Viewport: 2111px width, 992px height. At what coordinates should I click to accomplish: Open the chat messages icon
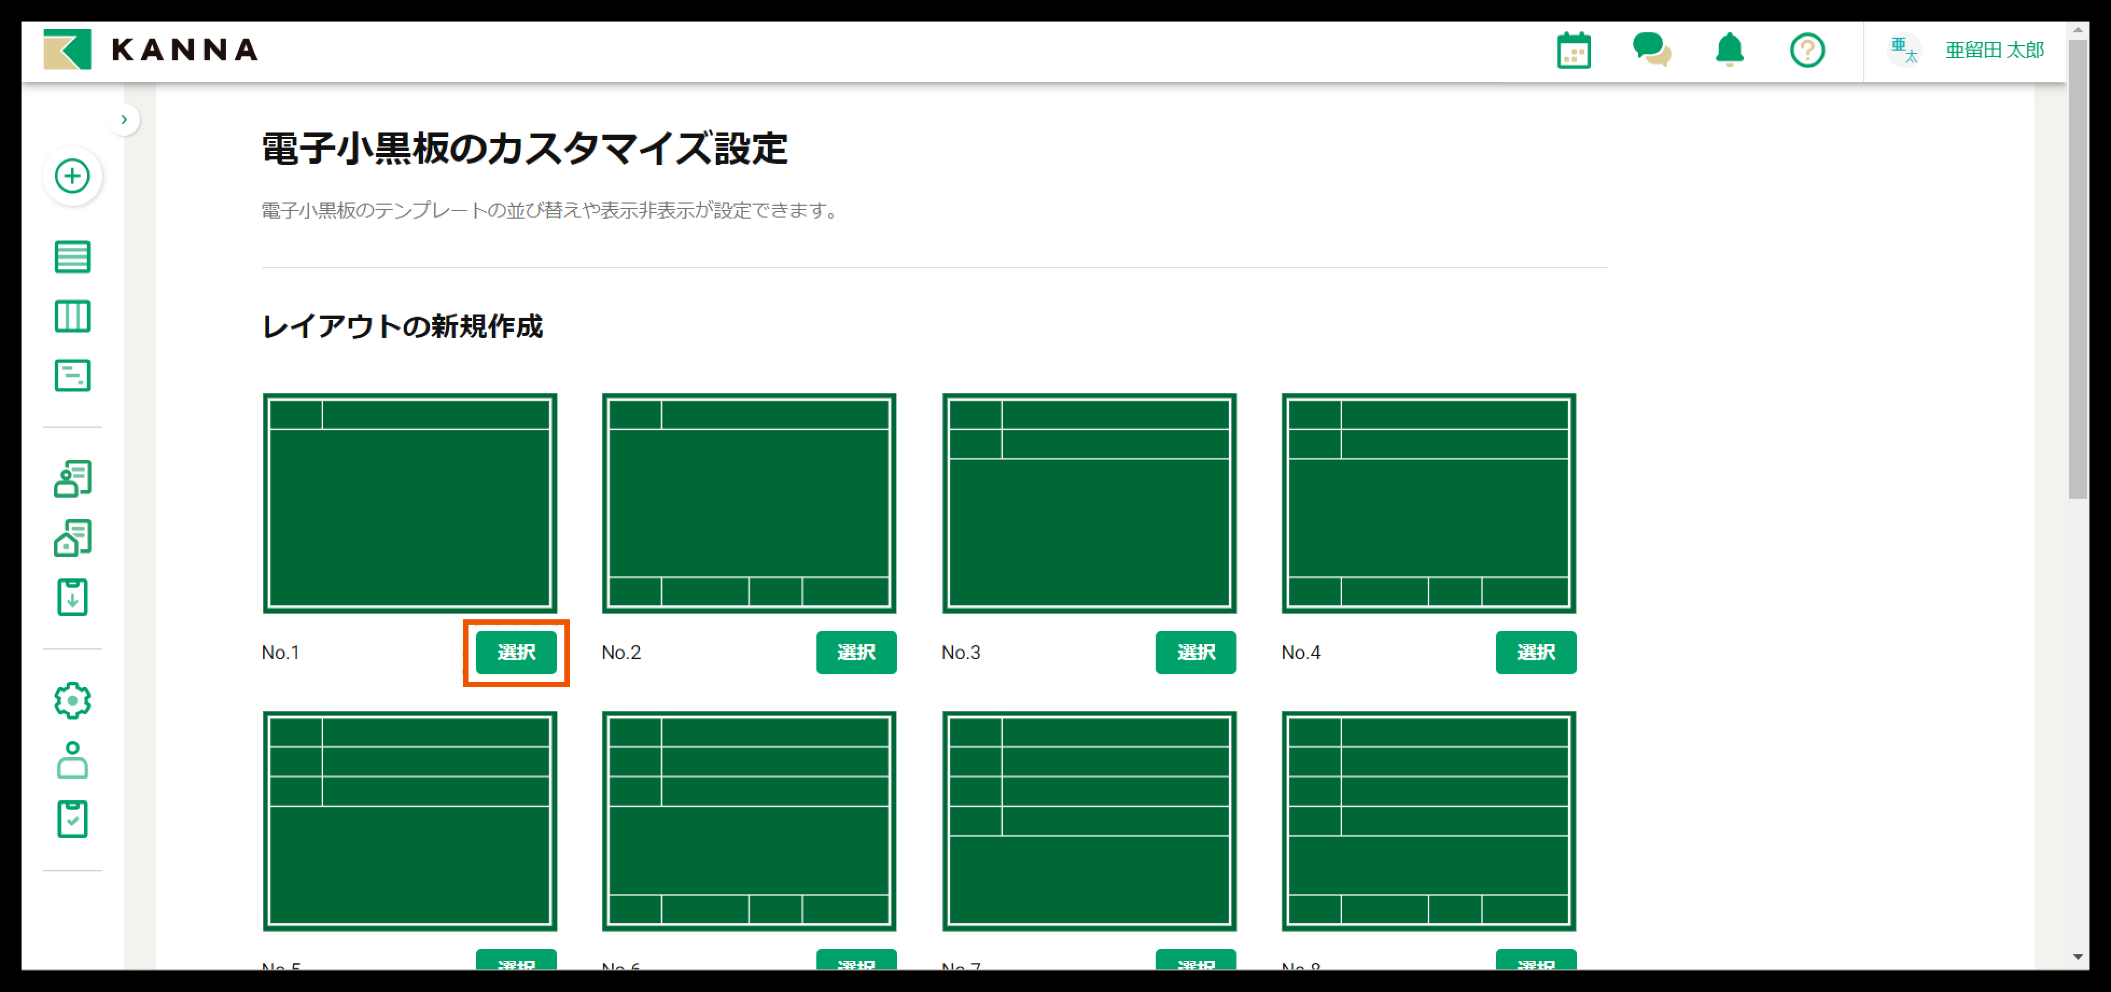1651,50
